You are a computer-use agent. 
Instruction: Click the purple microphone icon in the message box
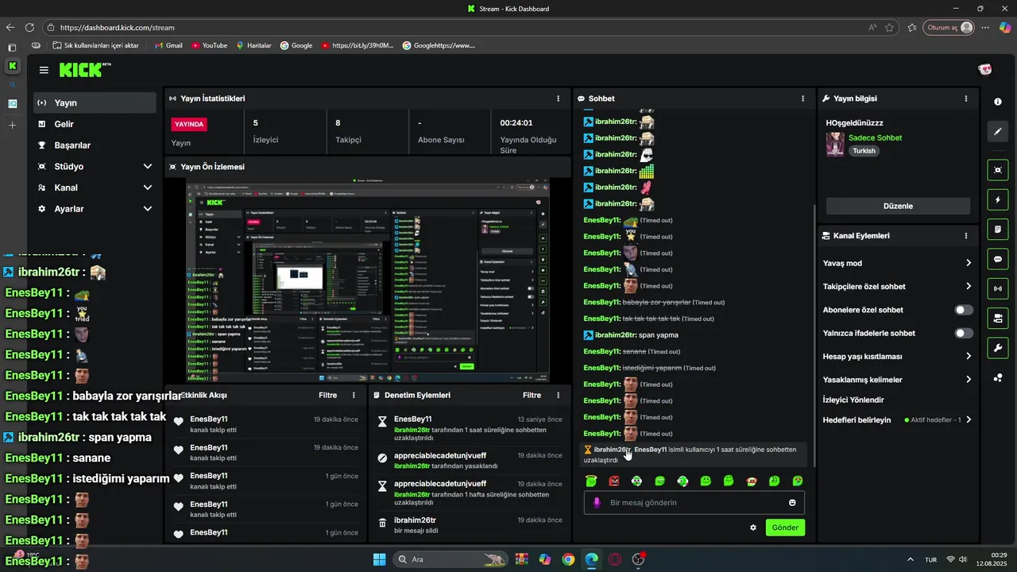coord(597,503)
